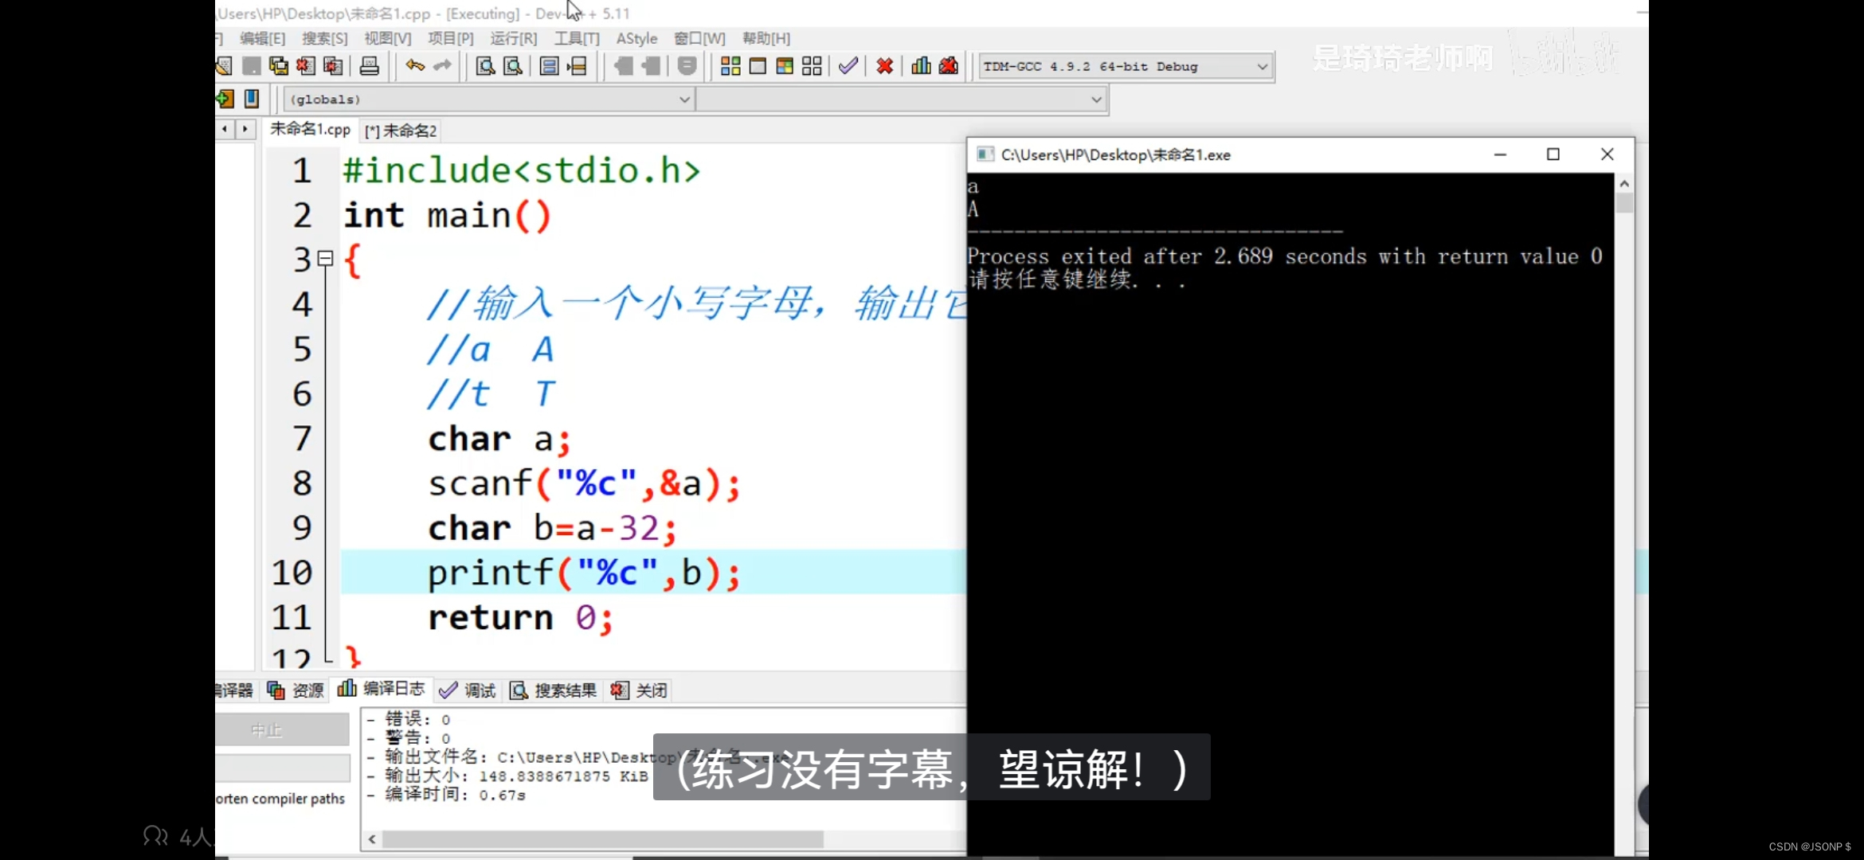Open the 运行[R] menu
Viewport: 1864px width, 860px height.
point(513,38)
